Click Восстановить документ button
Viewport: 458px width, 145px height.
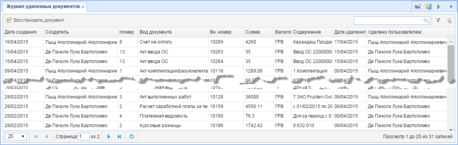(35, 20)
